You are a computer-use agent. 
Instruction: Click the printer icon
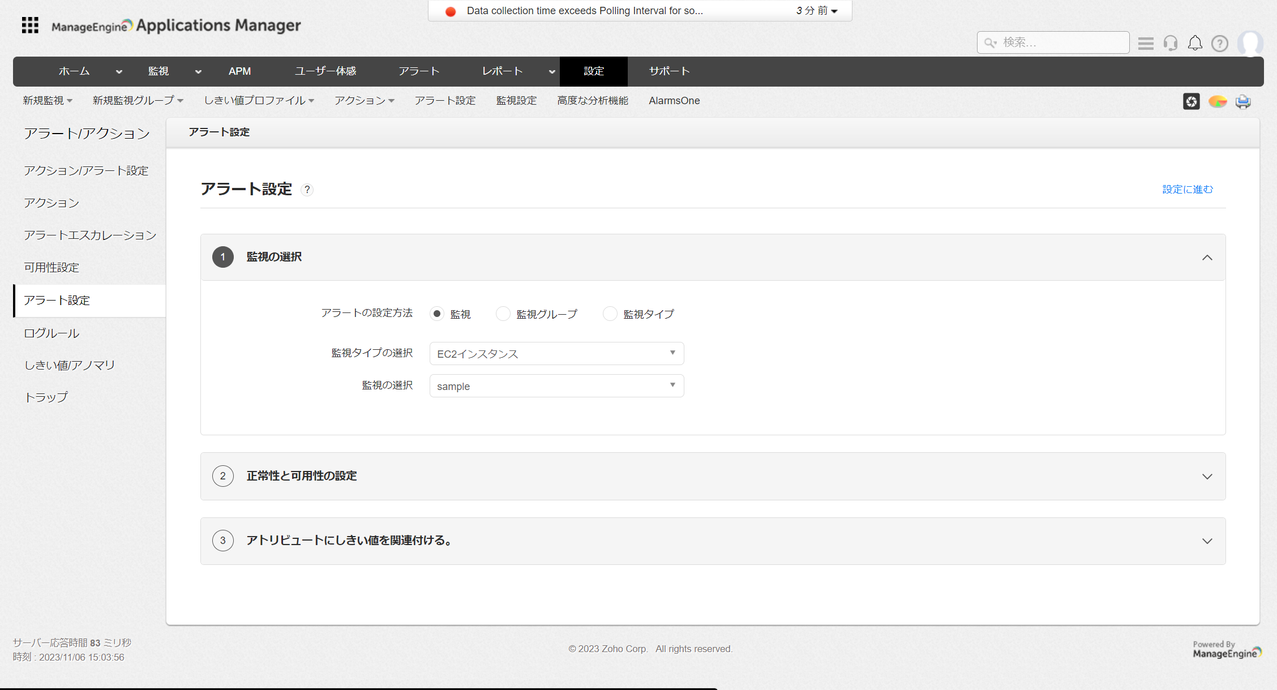click(x=1243, y=101)
